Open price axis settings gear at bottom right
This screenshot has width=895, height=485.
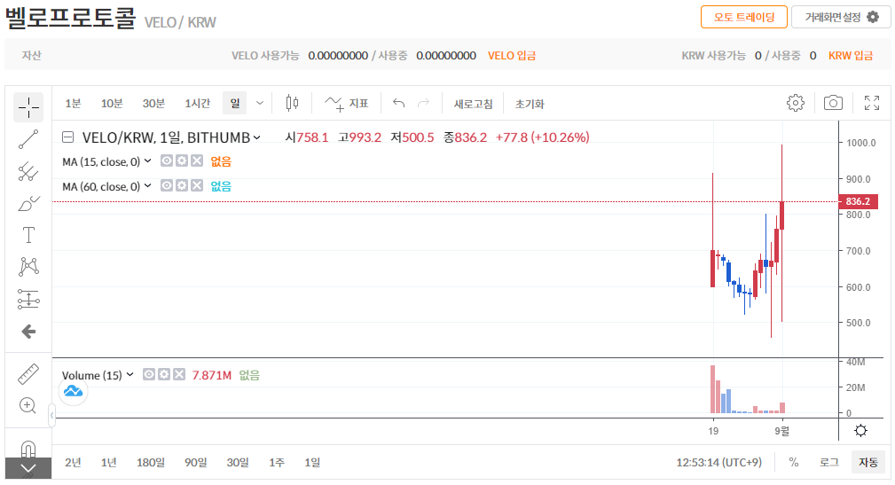coord(860,431)
